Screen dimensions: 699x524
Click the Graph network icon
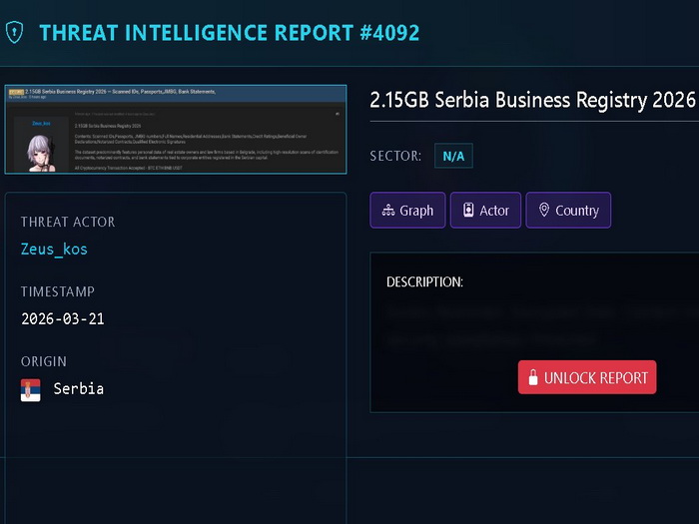pyautogui.click(x=388, y=211)
